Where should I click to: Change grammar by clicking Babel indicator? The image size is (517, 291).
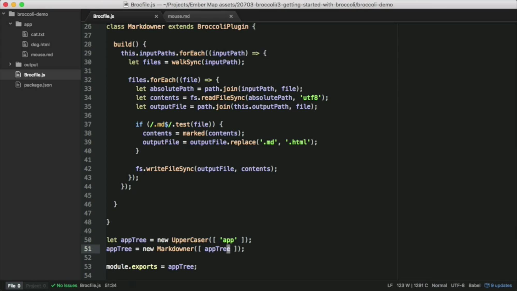pos(474,285)
